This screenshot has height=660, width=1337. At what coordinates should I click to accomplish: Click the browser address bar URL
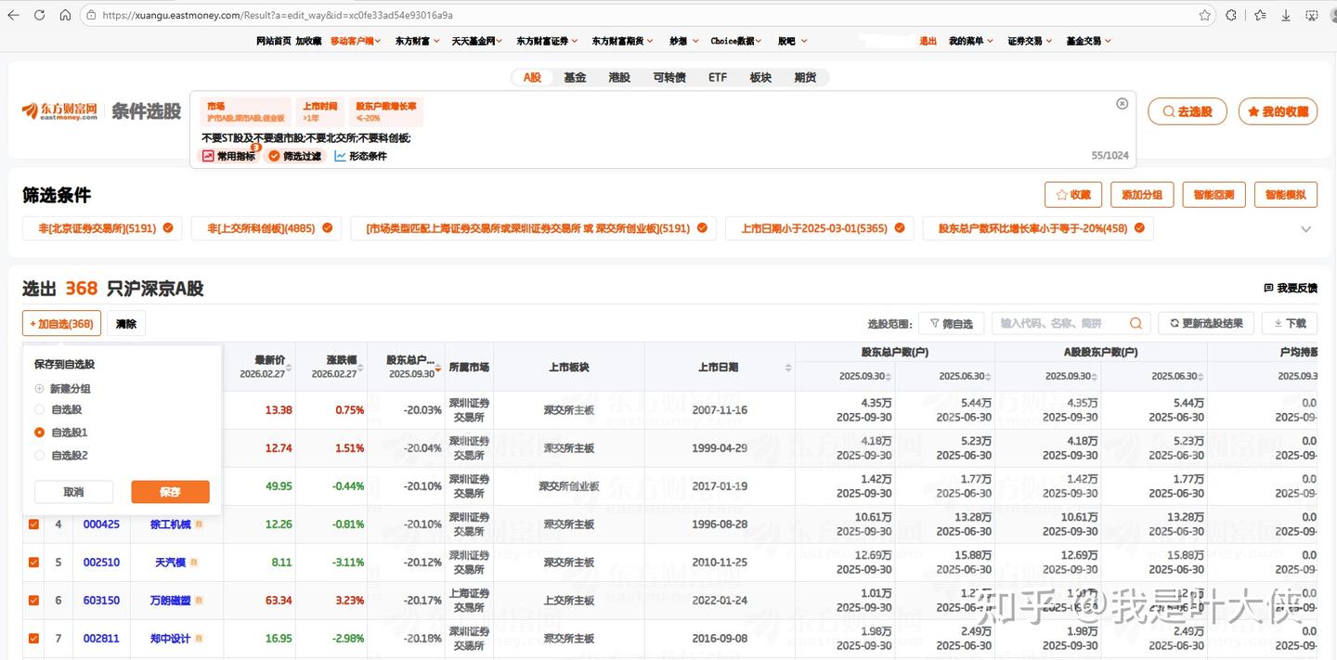click(278, 15)
